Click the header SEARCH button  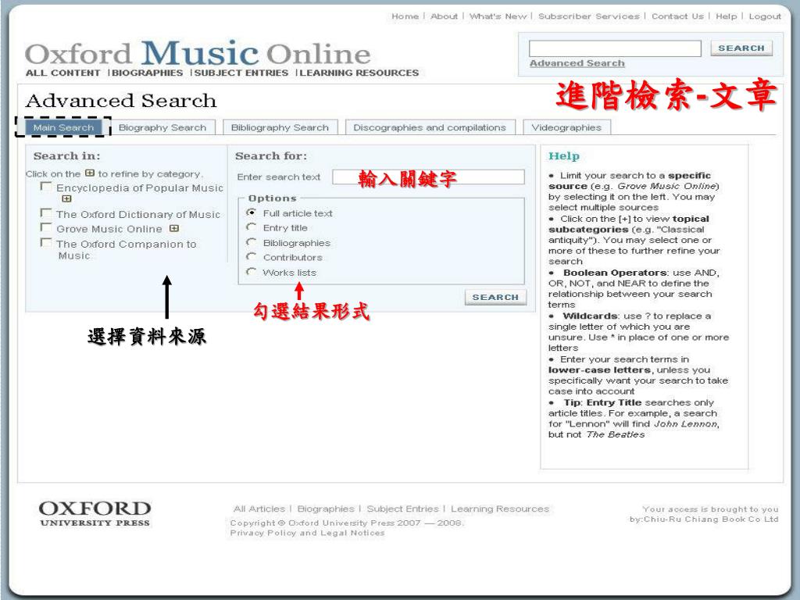coord(741,48)
